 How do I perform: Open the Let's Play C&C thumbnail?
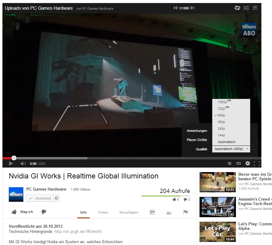point(218,232)
